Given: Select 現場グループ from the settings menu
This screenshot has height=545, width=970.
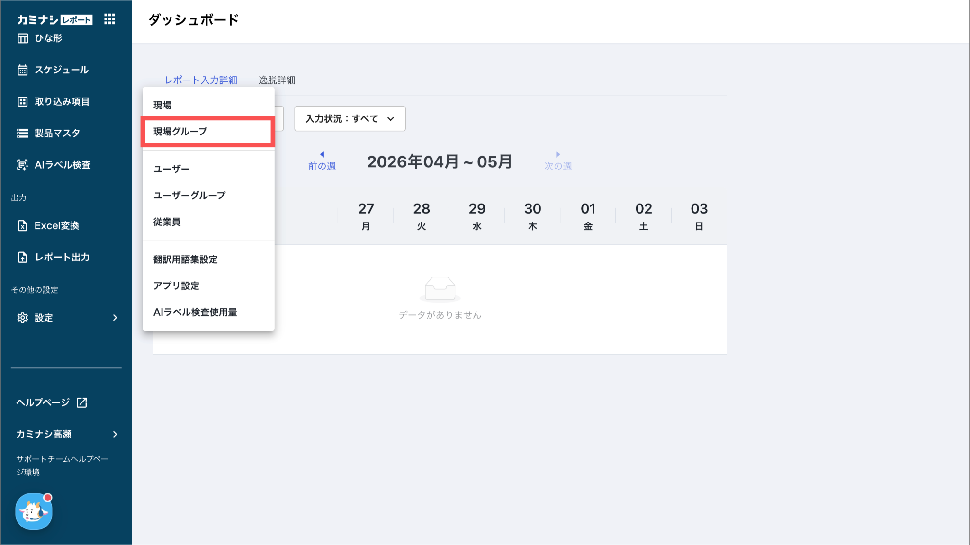Looking at the screenshot, I should coord(208,131).
